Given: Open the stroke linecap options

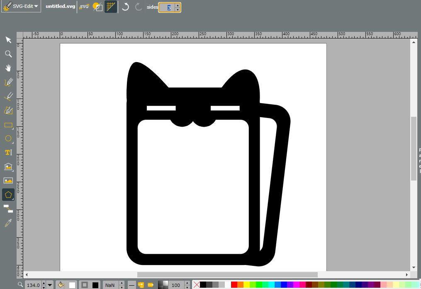Looking at the screenshot, I should (151, 285).
